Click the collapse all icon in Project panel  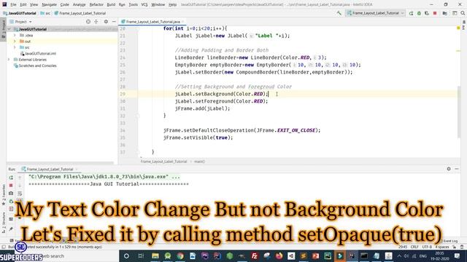click(x=96, y=22)
